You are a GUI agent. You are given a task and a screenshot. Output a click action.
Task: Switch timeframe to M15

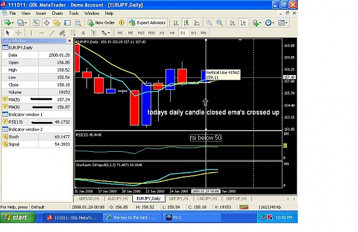(141, 33)
